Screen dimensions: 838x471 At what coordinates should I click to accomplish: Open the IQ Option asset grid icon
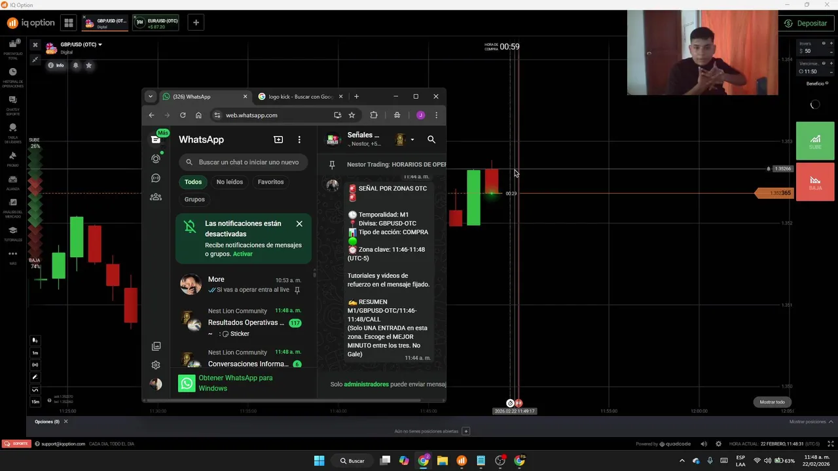click(x=68, y=23)
